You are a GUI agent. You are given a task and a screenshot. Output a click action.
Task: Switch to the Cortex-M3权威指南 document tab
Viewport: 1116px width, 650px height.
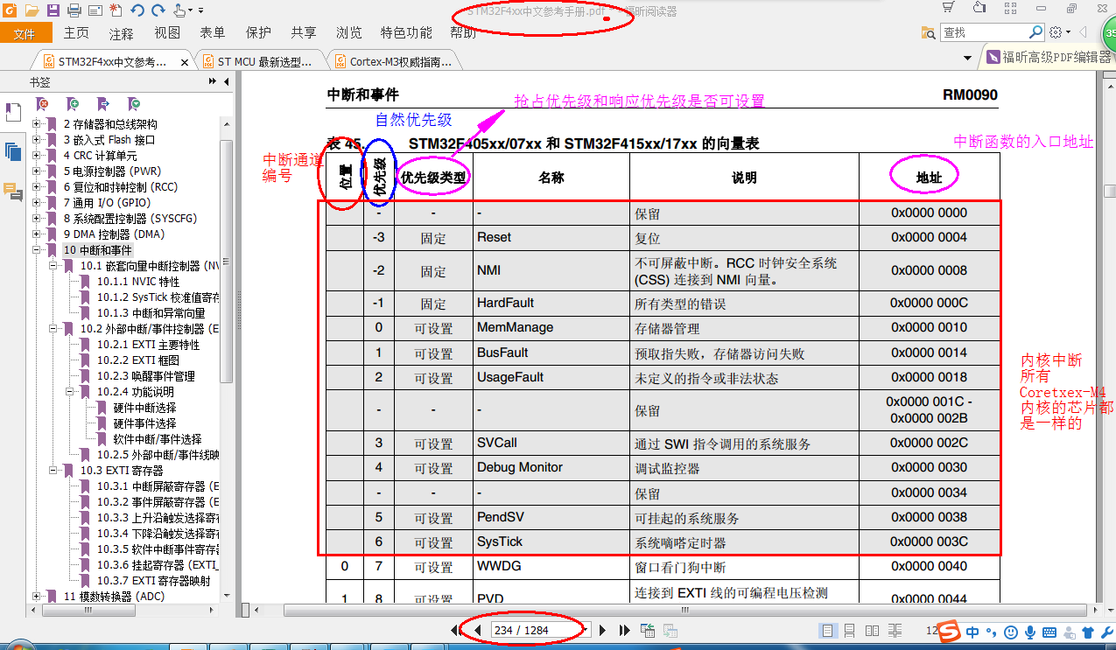point(395,61)
